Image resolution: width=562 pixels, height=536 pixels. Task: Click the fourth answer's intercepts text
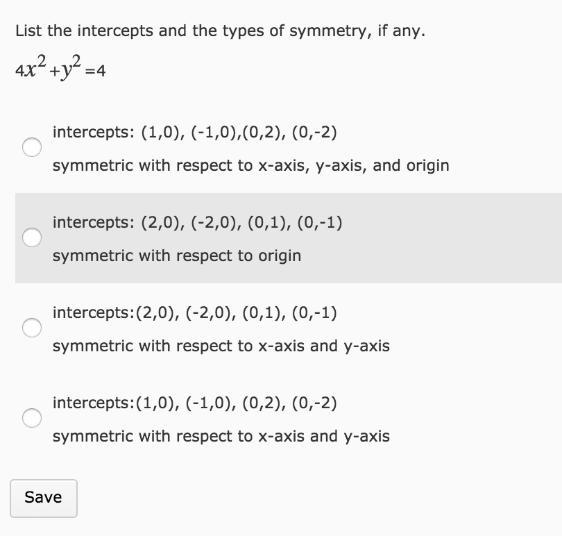point(194,403)
